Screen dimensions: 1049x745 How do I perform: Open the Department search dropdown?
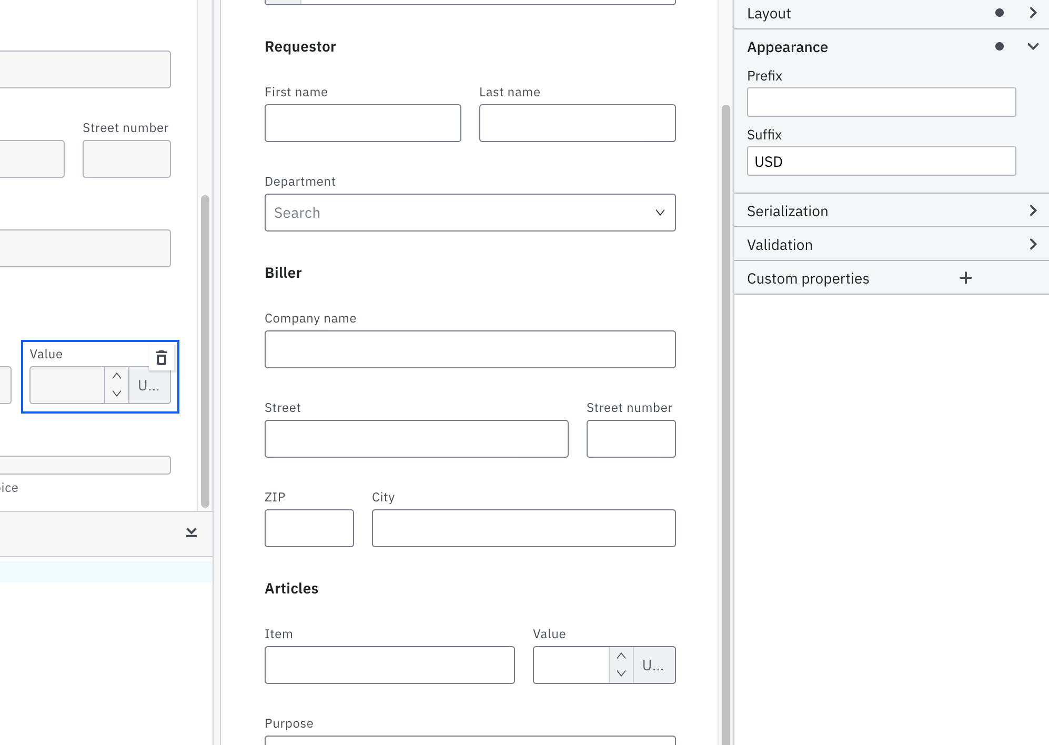coord(660,213)
